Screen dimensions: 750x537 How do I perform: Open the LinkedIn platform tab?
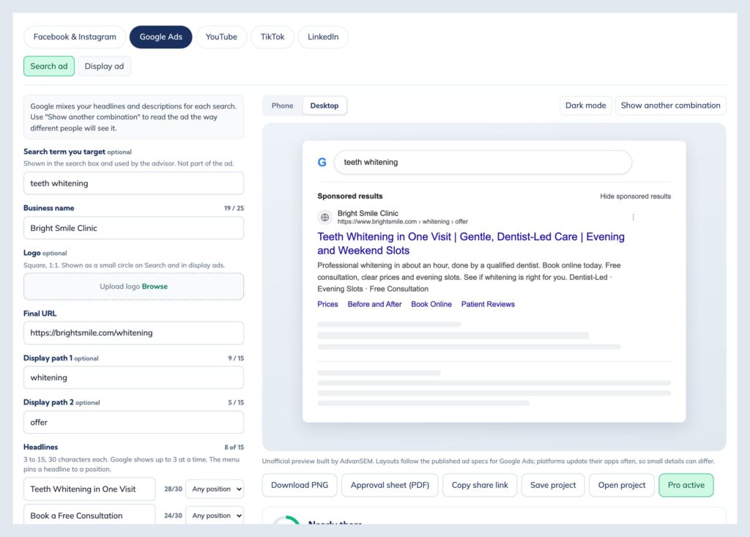(x=323, y=37)
